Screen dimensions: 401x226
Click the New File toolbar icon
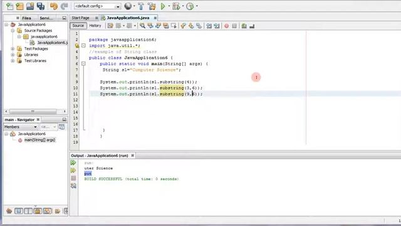(9, 6)
